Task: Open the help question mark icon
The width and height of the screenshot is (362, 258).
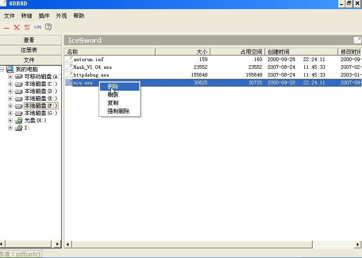Action: point(48,27)
